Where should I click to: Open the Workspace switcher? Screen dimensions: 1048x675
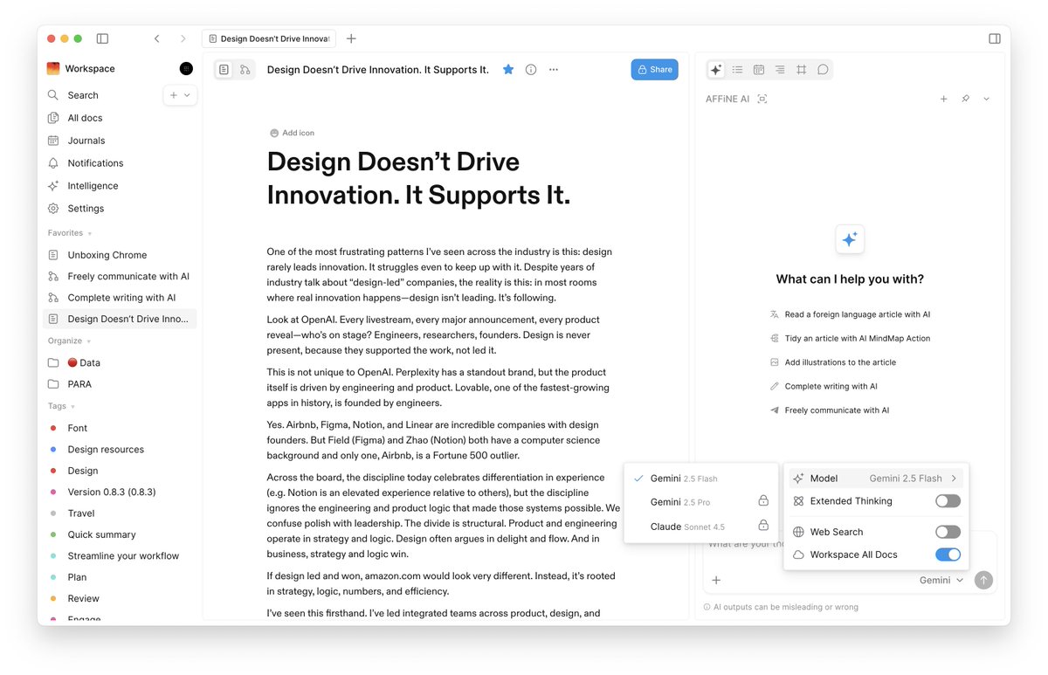coord(81,68)
